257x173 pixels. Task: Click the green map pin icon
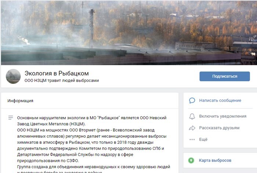point(191,161)
